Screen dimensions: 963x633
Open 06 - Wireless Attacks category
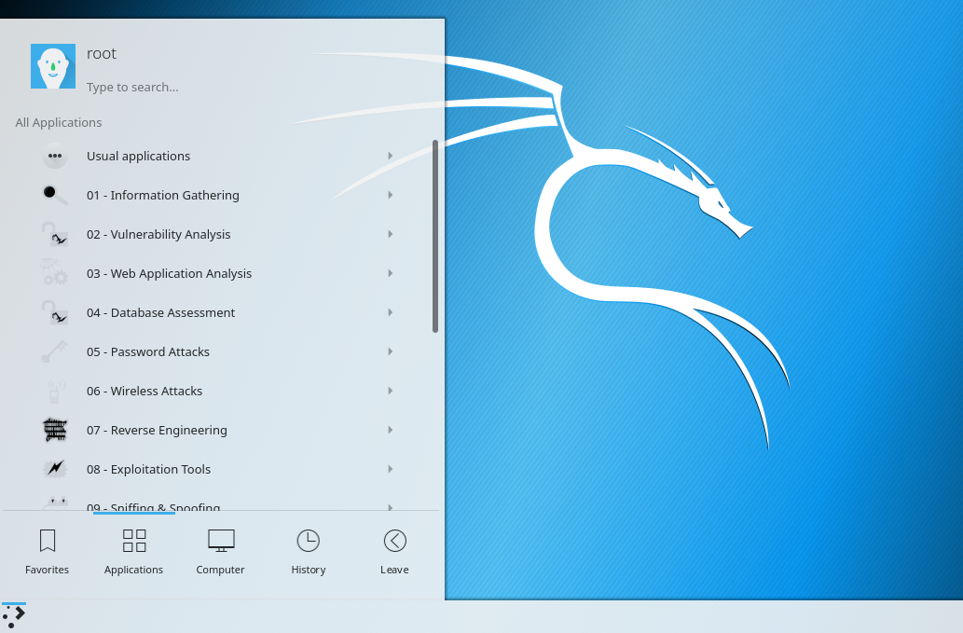[215, 392]
